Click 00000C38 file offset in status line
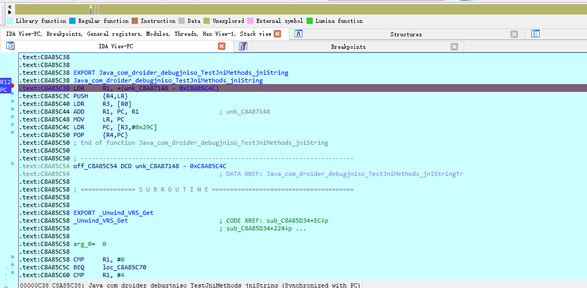587x288 pixels. (34, 285)
